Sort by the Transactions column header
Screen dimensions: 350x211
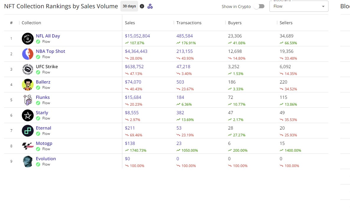pos(189,23)
